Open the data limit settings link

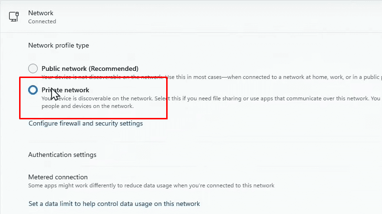click(114, 204)
